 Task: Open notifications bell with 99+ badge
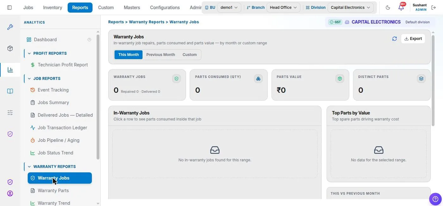(x=401, y=7)
